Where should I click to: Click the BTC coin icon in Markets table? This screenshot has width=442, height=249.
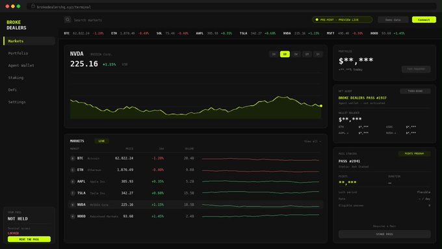click(72, 159)
